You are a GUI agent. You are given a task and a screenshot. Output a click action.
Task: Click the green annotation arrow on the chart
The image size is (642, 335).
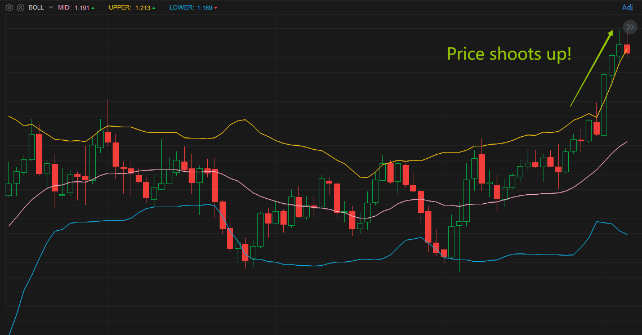591,68
